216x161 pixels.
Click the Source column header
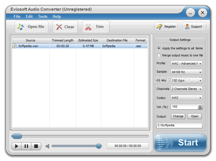[x=31, y=40]
